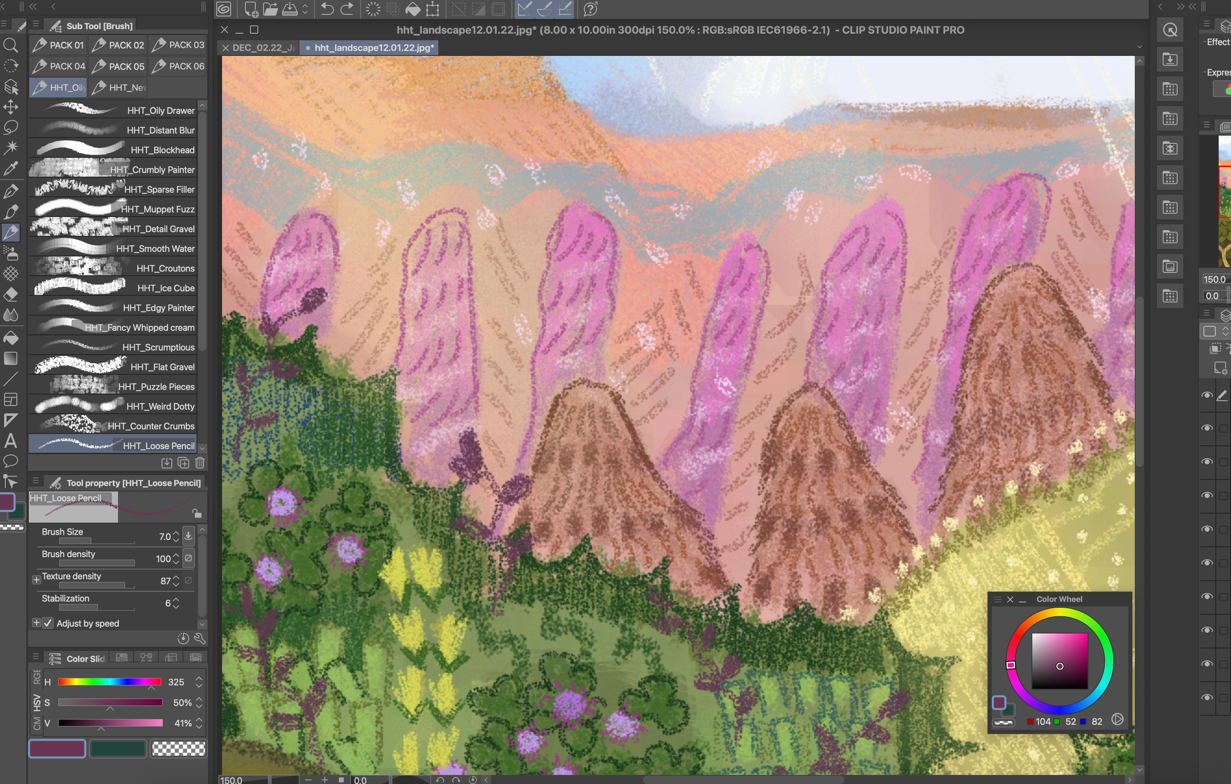This screenshot has width=1231, height=784.
Task: Click the Undo arrow in command bar
Action: click(327, 9)
